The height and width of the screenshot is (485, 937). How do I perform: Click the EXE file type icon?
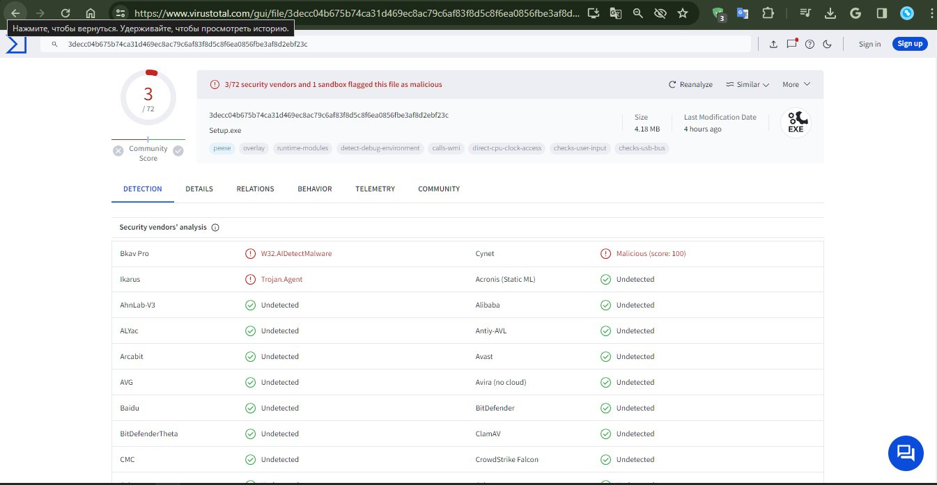click(x=795, y=123)
